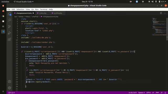Click alert('Login First.') line
The image size is (168, 94).
36,28
